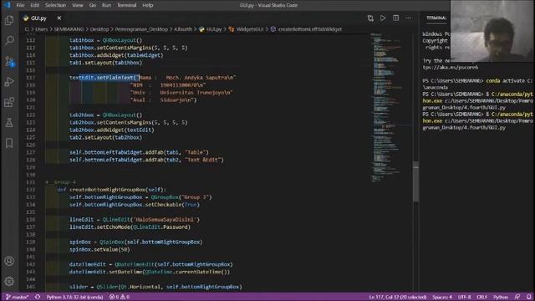Click line number 132 in the gutter
The image size is (535, 301).
(31, 190)
